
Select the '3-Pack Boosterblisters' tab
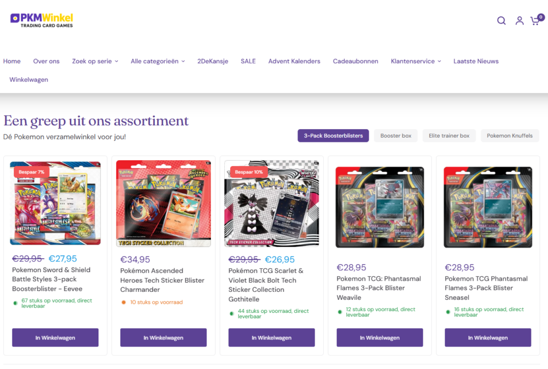(333, 135)
